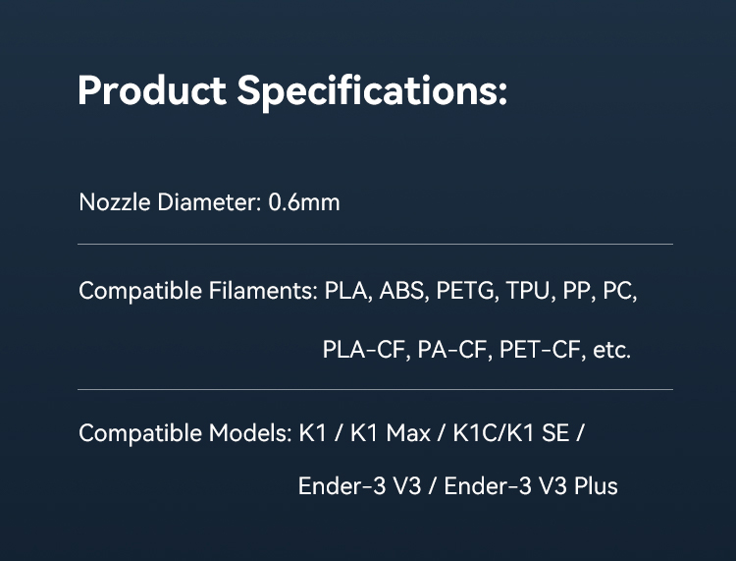
Task: Click the Ender-3 V3 Plus model text
Action: (x=531, y=486)
